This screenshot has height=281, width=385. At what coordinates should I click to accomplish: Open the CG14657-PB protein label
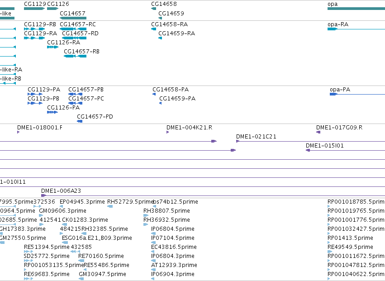tap(86, 90)
